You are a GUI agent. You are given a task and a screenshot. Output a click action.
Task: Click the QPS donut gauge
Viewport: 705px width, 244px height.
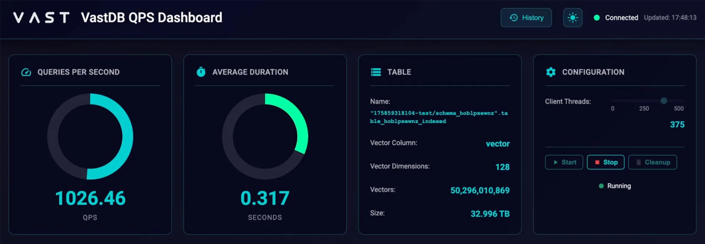(x=90, y=136)
